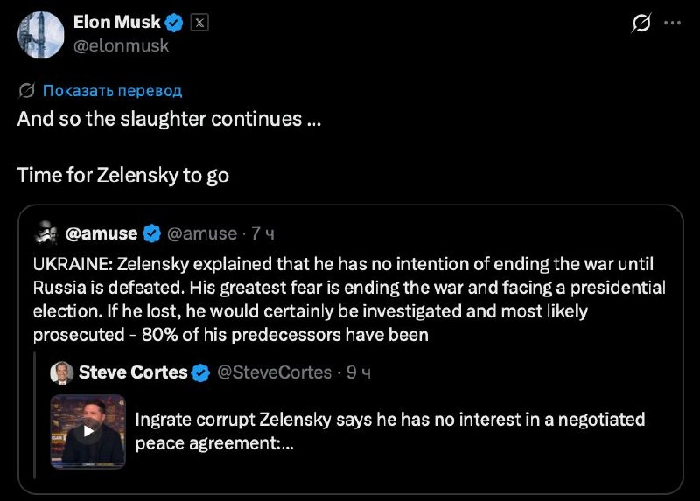Open the Ingrate corrupt Zelensky post text
The height and width of the screenshot is (501, 700).
[390, 431]
